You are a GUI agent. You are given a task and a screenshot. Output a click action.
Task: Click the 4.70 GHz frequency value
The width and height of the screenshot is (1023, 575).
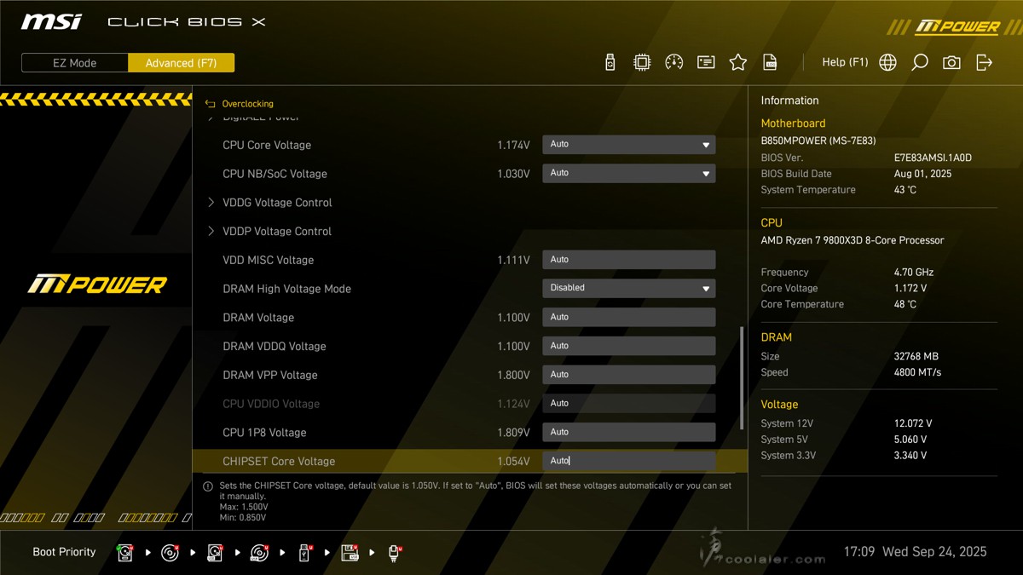(x=914, y=273)
